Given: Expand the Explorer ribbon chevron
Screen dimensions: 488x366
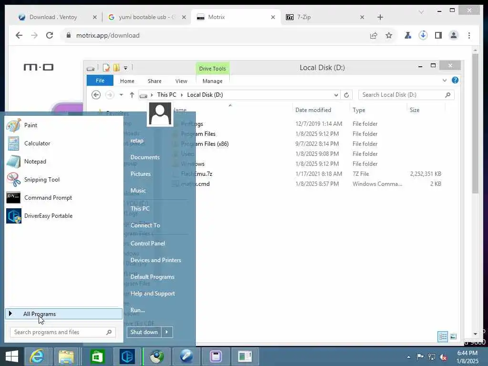Looking at the screenshot, I should coord(445,81).
